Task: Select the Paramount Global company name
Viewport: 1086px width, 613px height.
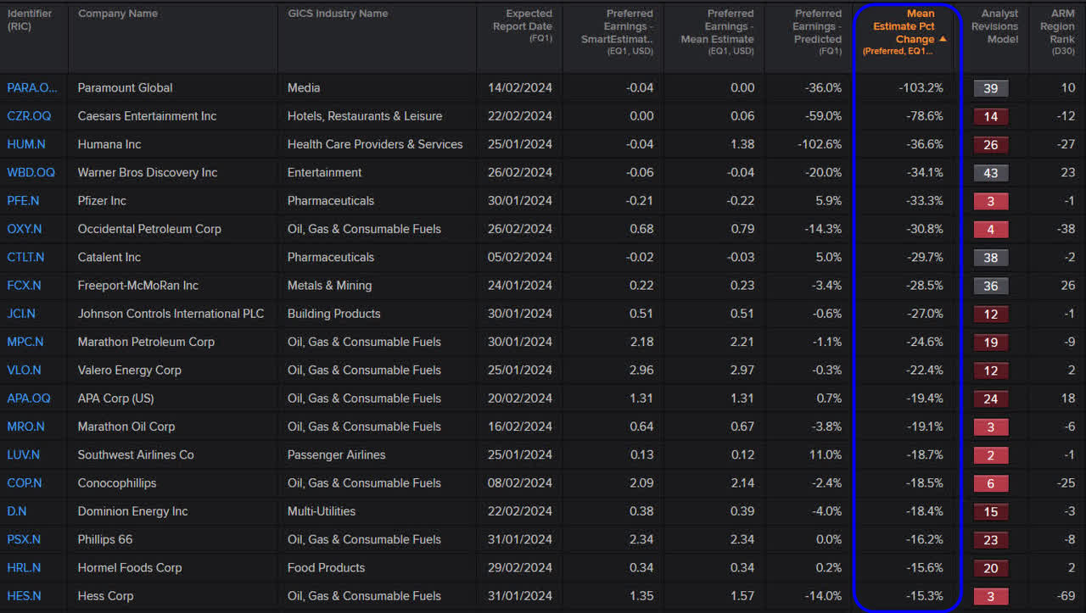Action: pos(125,87)
